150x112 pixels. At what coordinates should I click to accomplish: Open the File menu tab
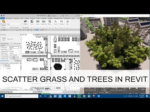2,18
